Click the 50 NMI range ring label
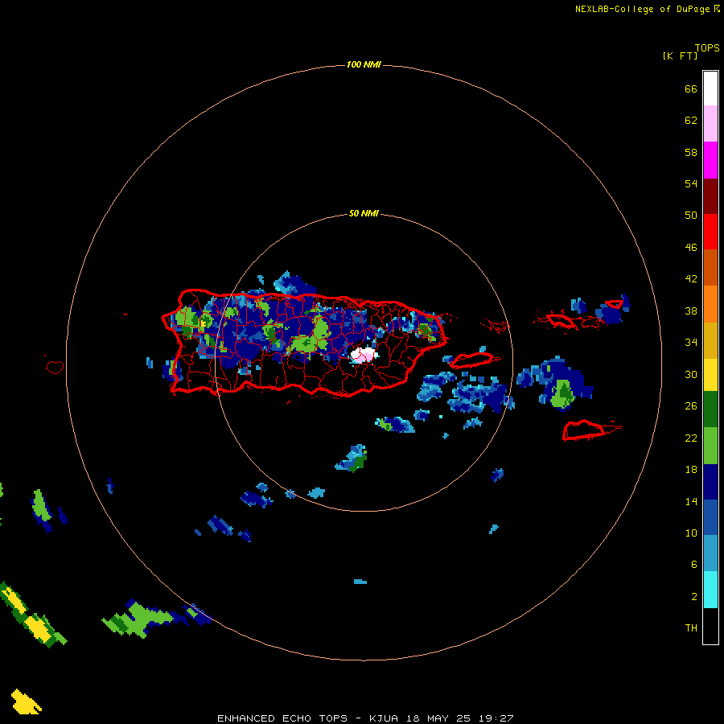 click(x=364, y=213)
